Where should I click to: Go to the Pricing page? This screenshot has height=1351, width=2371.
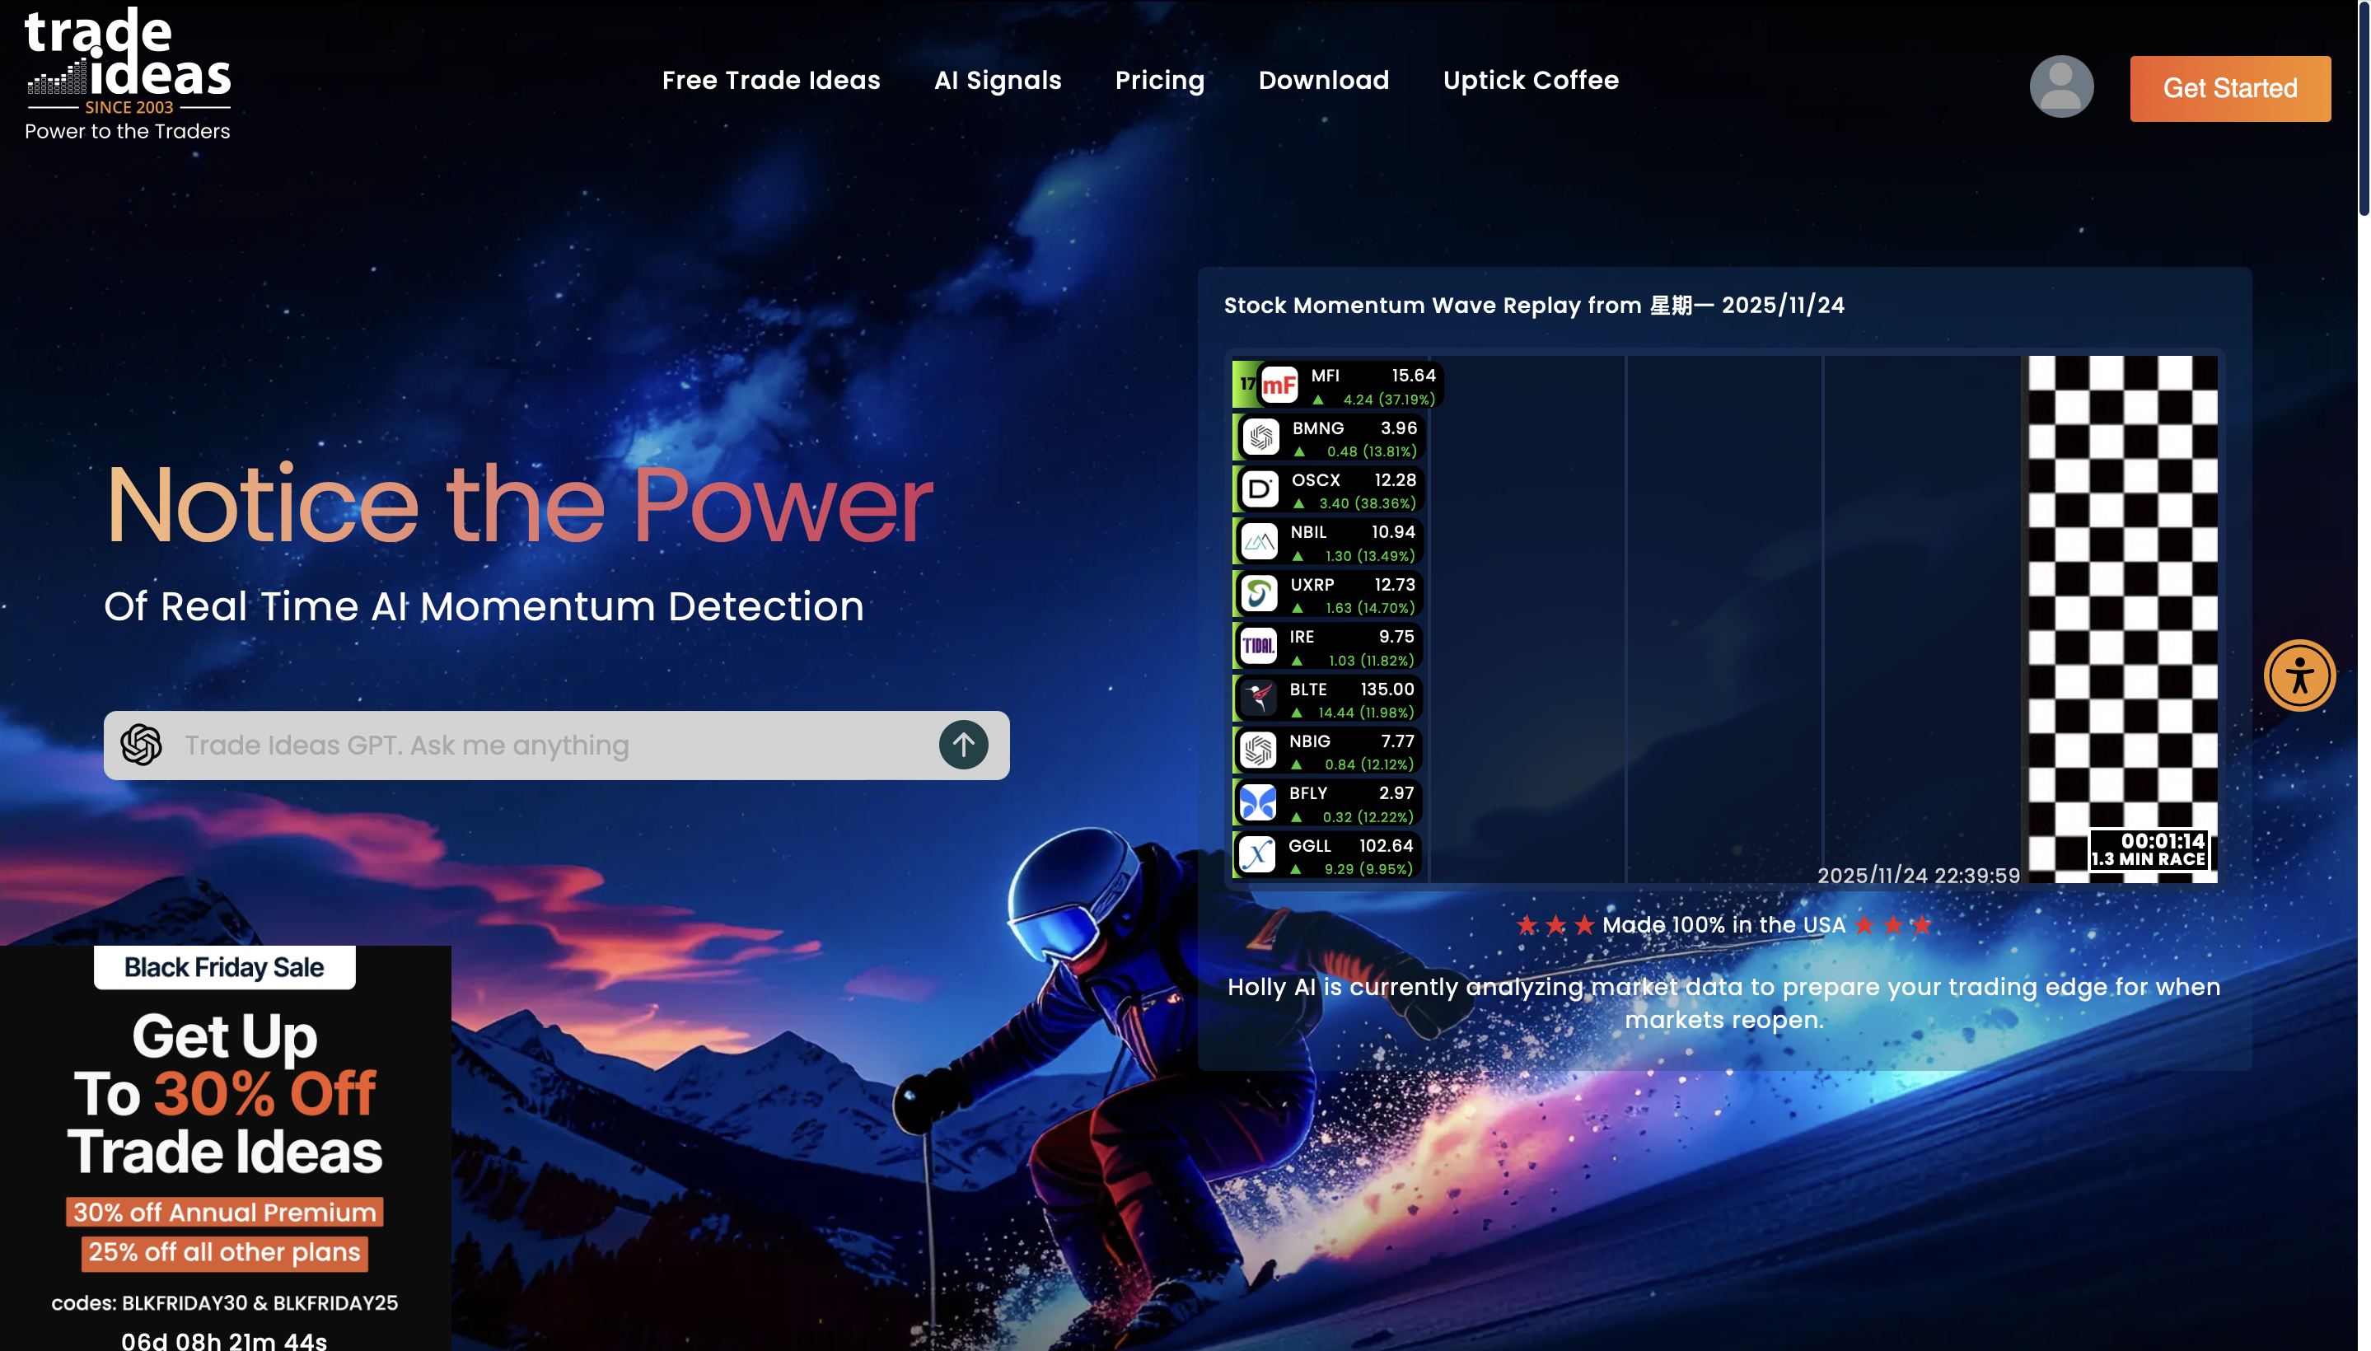tap(1159, 81)
